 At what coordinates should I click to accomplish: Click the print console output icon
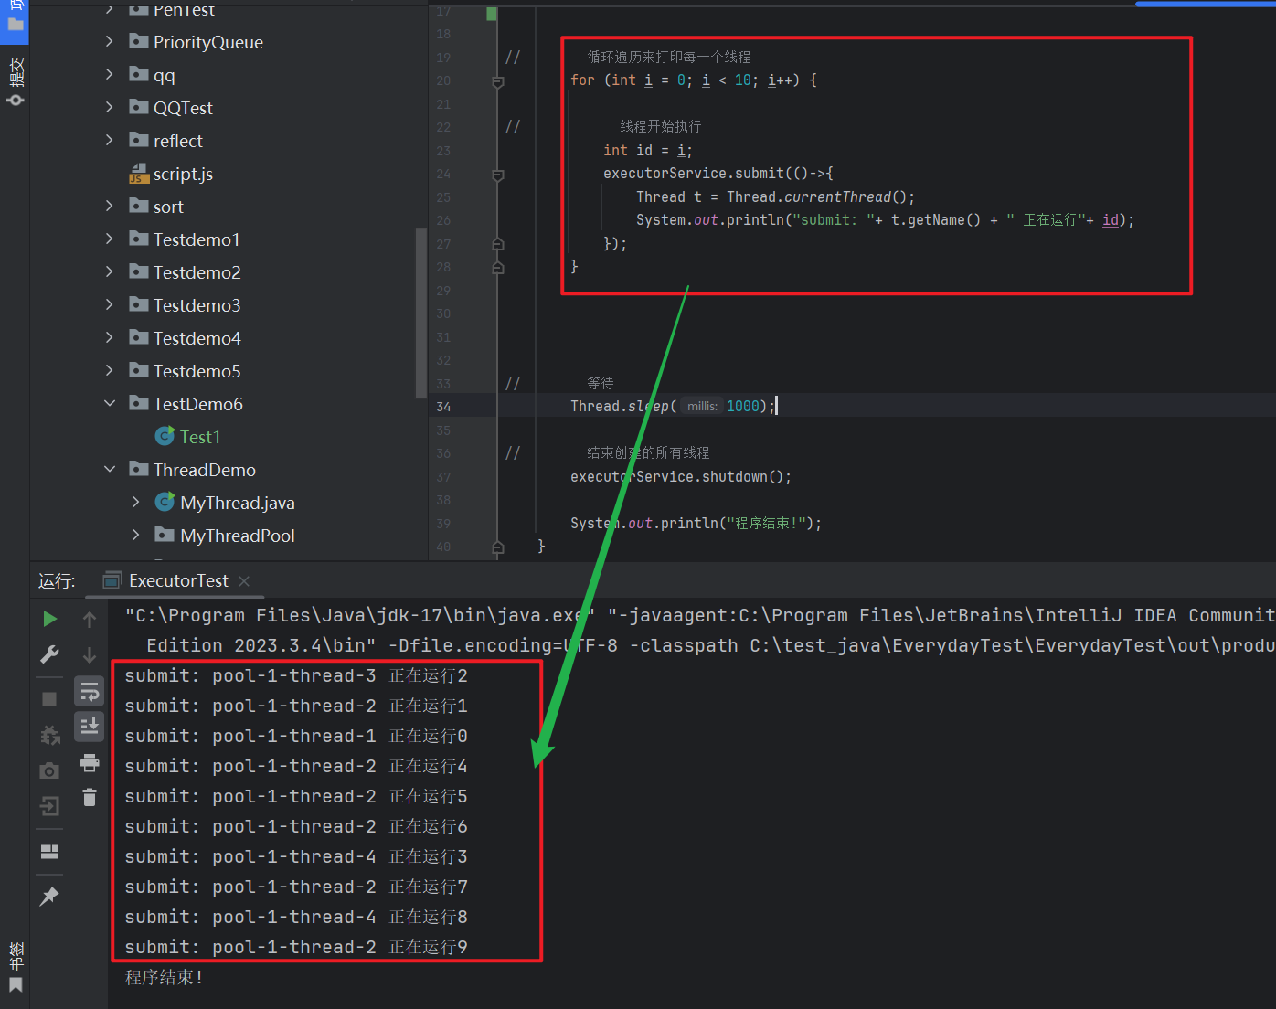90,762
